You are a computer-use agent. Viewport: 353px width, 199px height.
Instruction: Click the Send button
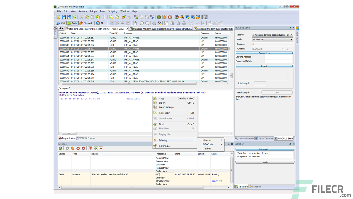pyautogui.click(x=277, y=93)
